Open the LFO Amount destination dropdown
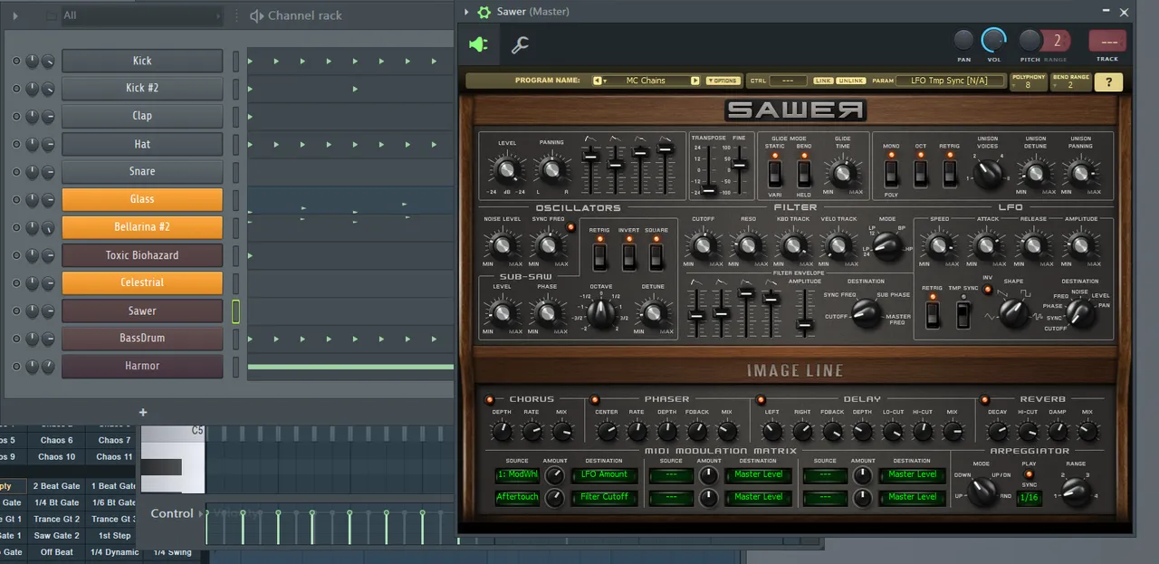 point(604,474)
